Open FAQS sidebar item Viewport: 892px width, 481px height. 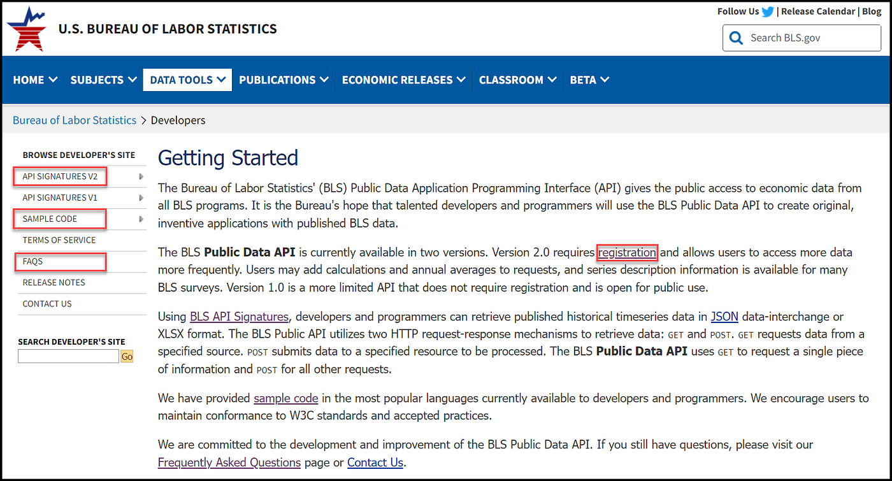[x=32, y=261]
